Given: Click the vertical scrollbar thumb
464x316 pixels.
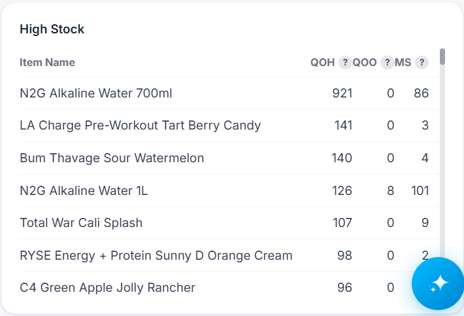Looking at the screenshot, I should point(442,56).
